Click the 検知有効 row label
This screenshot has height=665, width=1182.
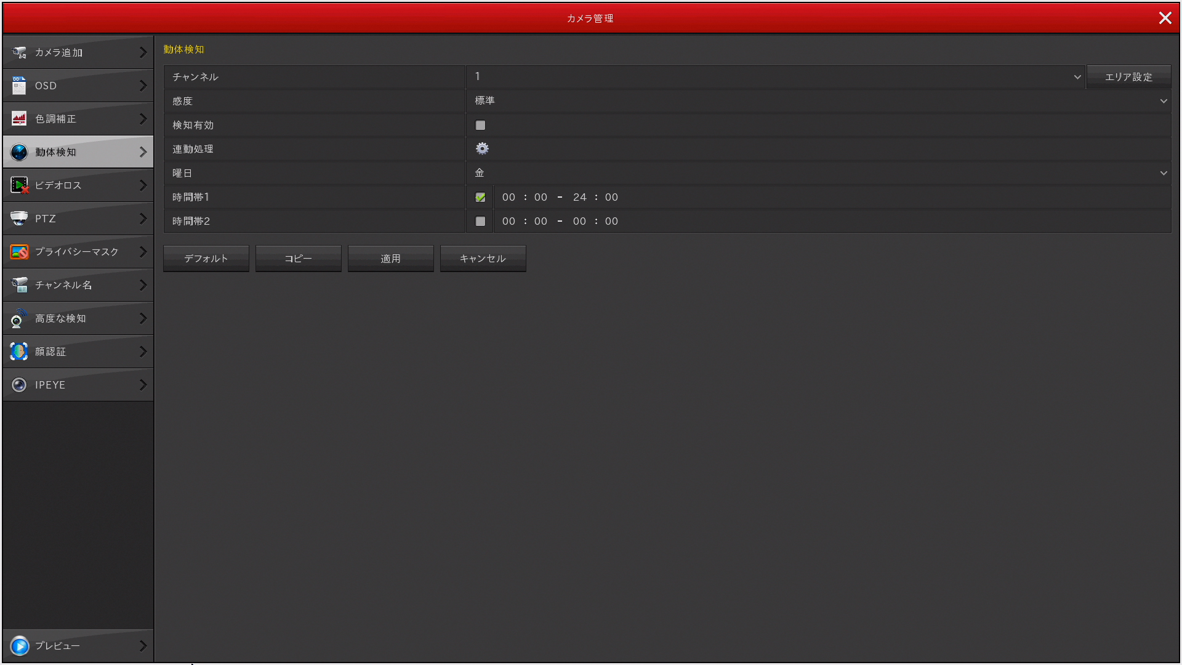193,125
